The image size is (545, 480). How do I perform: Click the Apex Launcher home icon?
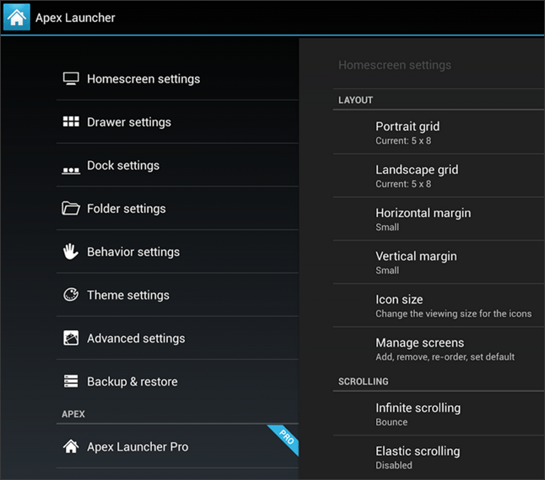17,18
